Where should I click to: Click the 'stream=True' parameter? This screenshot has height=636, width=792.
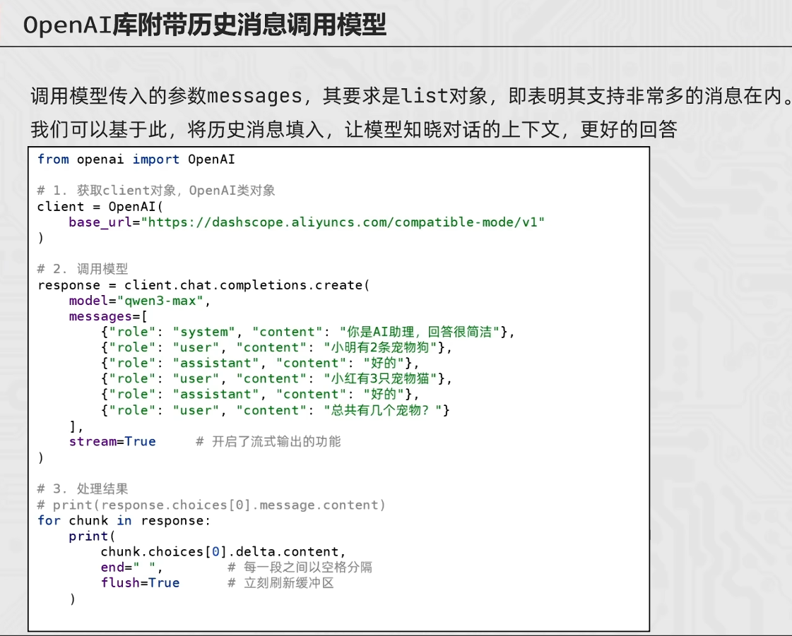(x=112, y=442)
